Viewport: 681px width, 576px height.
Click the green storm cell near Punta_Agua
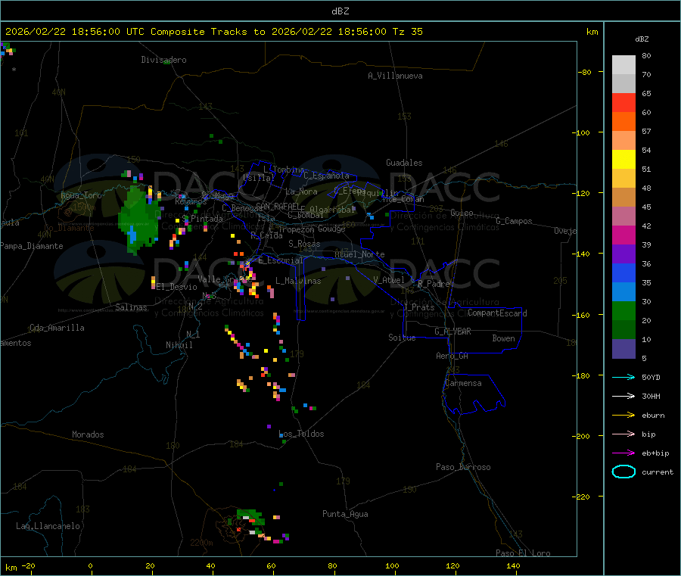click(251, 518)
